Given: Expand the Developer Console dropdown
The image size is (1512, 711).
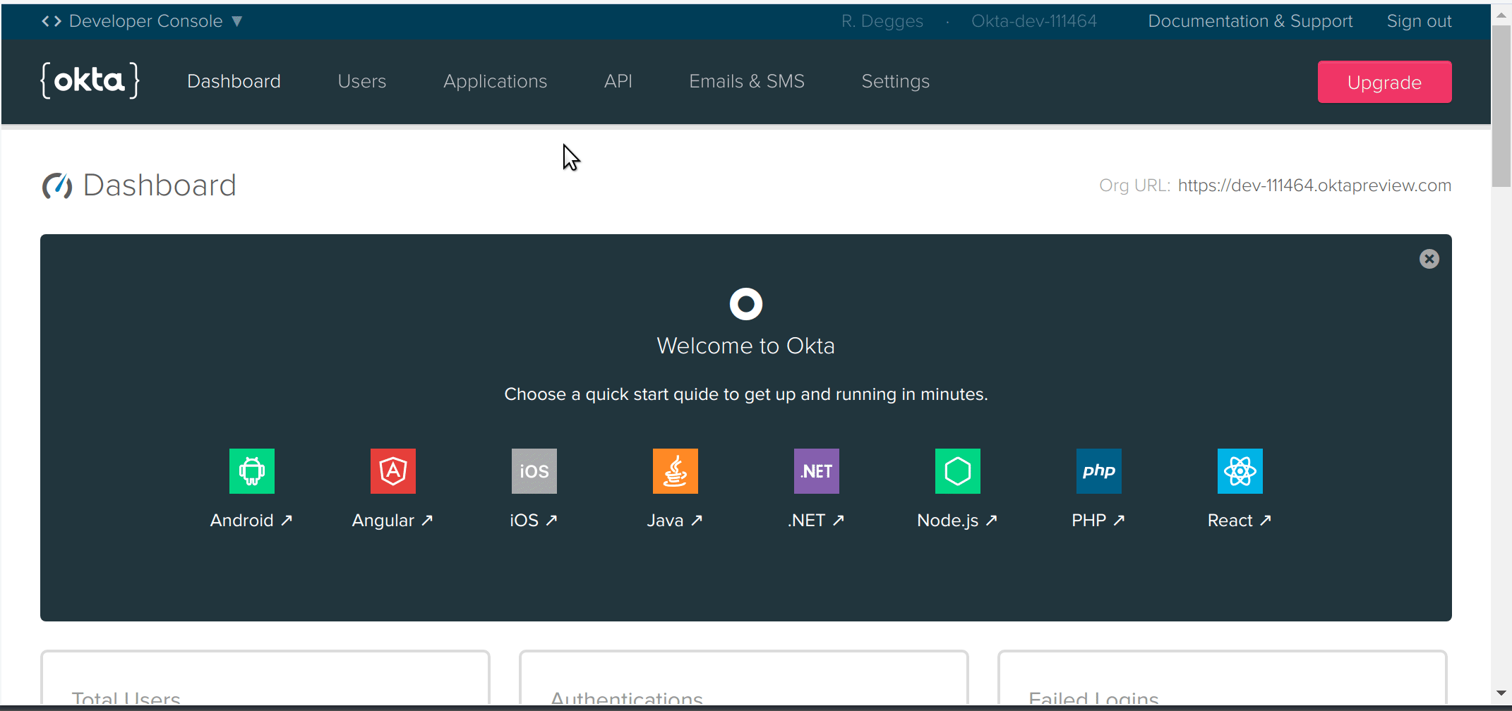Looking at the screenshot, I should tap(143, 21).
